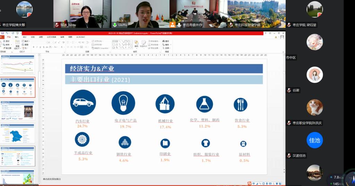Click the Sogou input method S icon

(249, 183)
